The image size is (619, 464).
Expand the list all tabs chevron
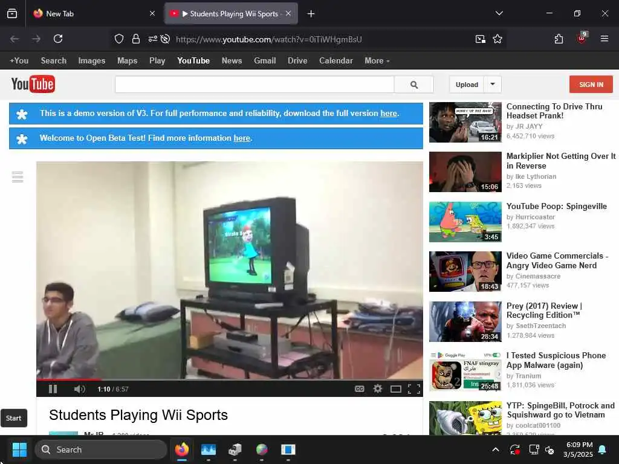(499, 13)
